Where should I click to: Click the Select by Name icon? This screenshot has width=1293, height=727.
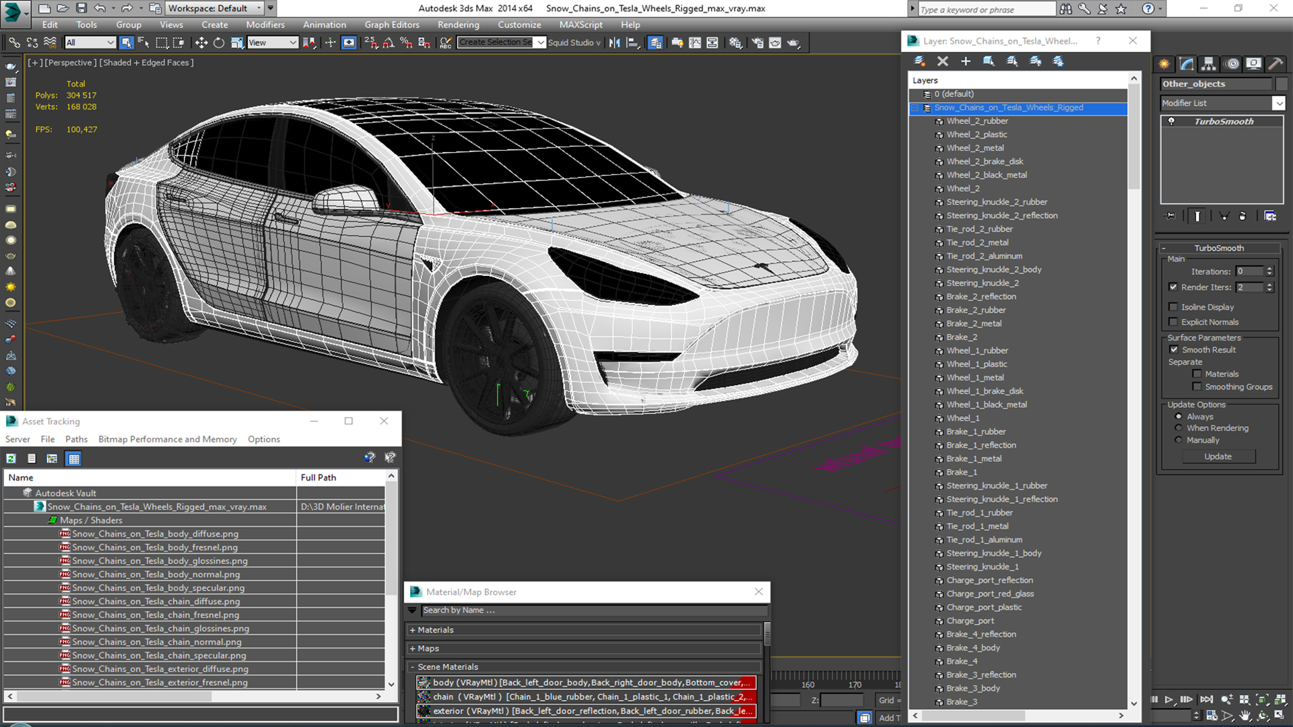143,42
